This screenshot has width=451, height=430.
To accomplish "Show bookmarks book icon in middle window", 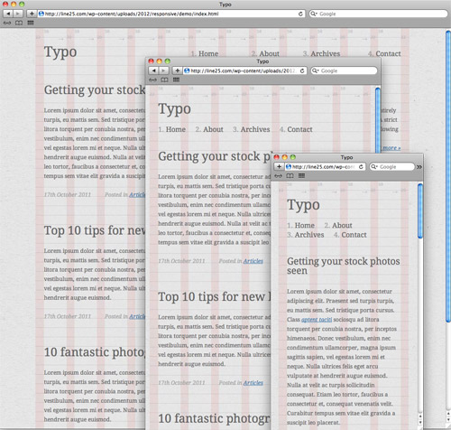I will click(x=164, y=79).
